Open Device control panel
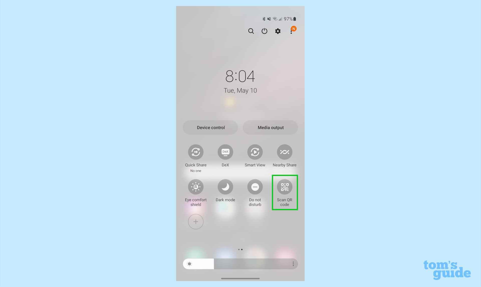This screenshot has width=481, height=287. point(210,127)
